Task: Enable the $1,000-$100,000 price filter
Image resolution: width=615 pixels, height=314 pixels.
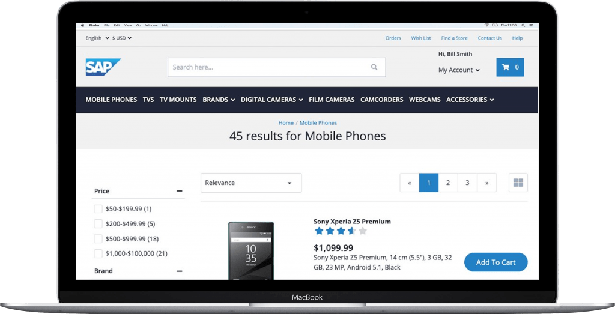Action: pyautogui.click(x=98, y=253)
